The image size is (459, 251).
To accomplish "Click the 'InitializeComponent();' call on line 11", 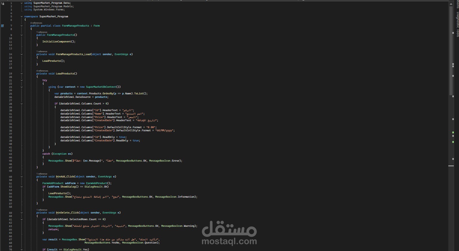I will pos(59,42).
